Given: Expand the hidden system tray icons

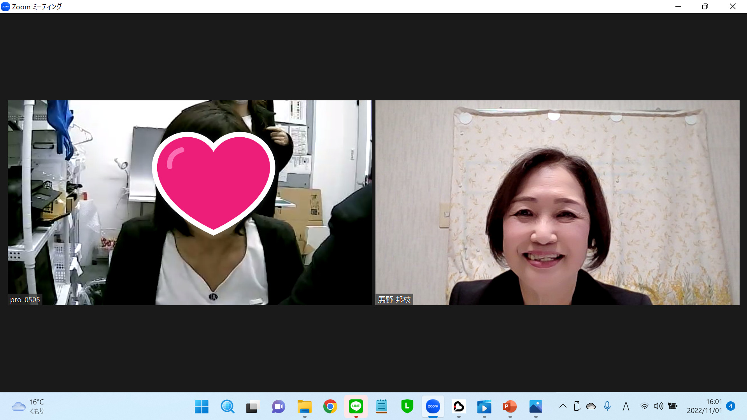Looking at the screenshot, I should click(563, 406).
